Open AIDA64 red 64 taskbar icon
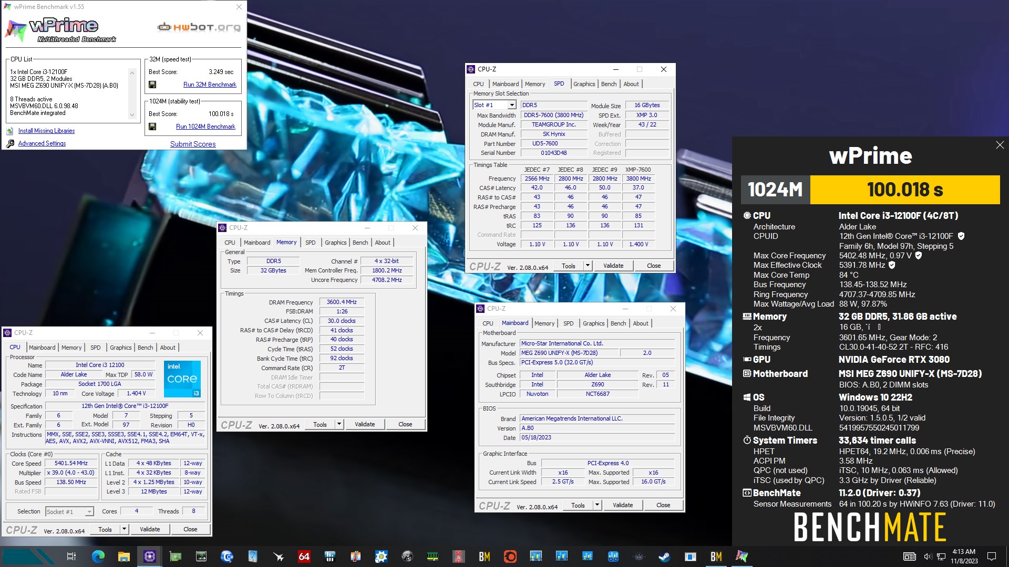Screen dimensions: 1009x567 [x=304, y=556]
